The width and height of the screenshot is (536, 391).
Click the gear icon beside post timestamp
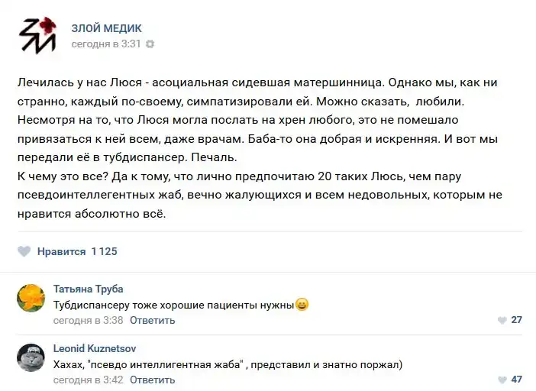(150, 44)
